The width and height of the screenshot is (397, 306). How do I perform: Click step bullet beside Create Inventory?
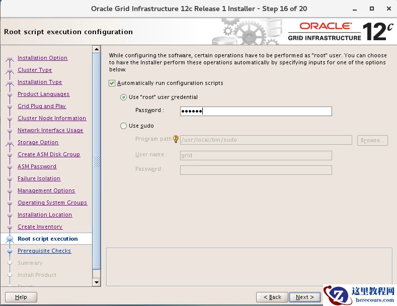click(10, 227)
